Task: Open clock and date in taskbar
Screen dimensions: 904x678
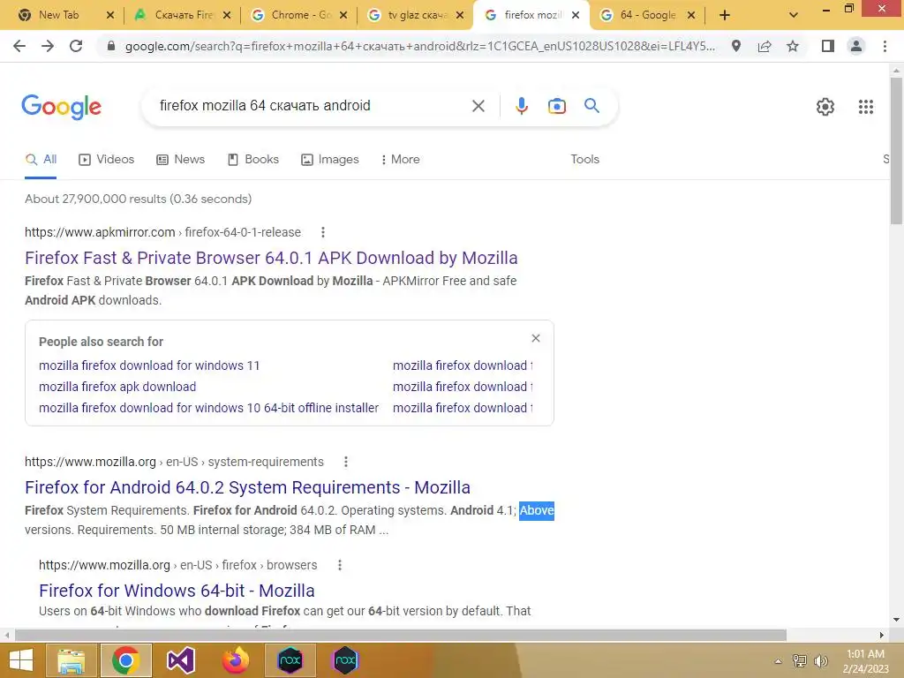Action: click(x=865, y=661)
